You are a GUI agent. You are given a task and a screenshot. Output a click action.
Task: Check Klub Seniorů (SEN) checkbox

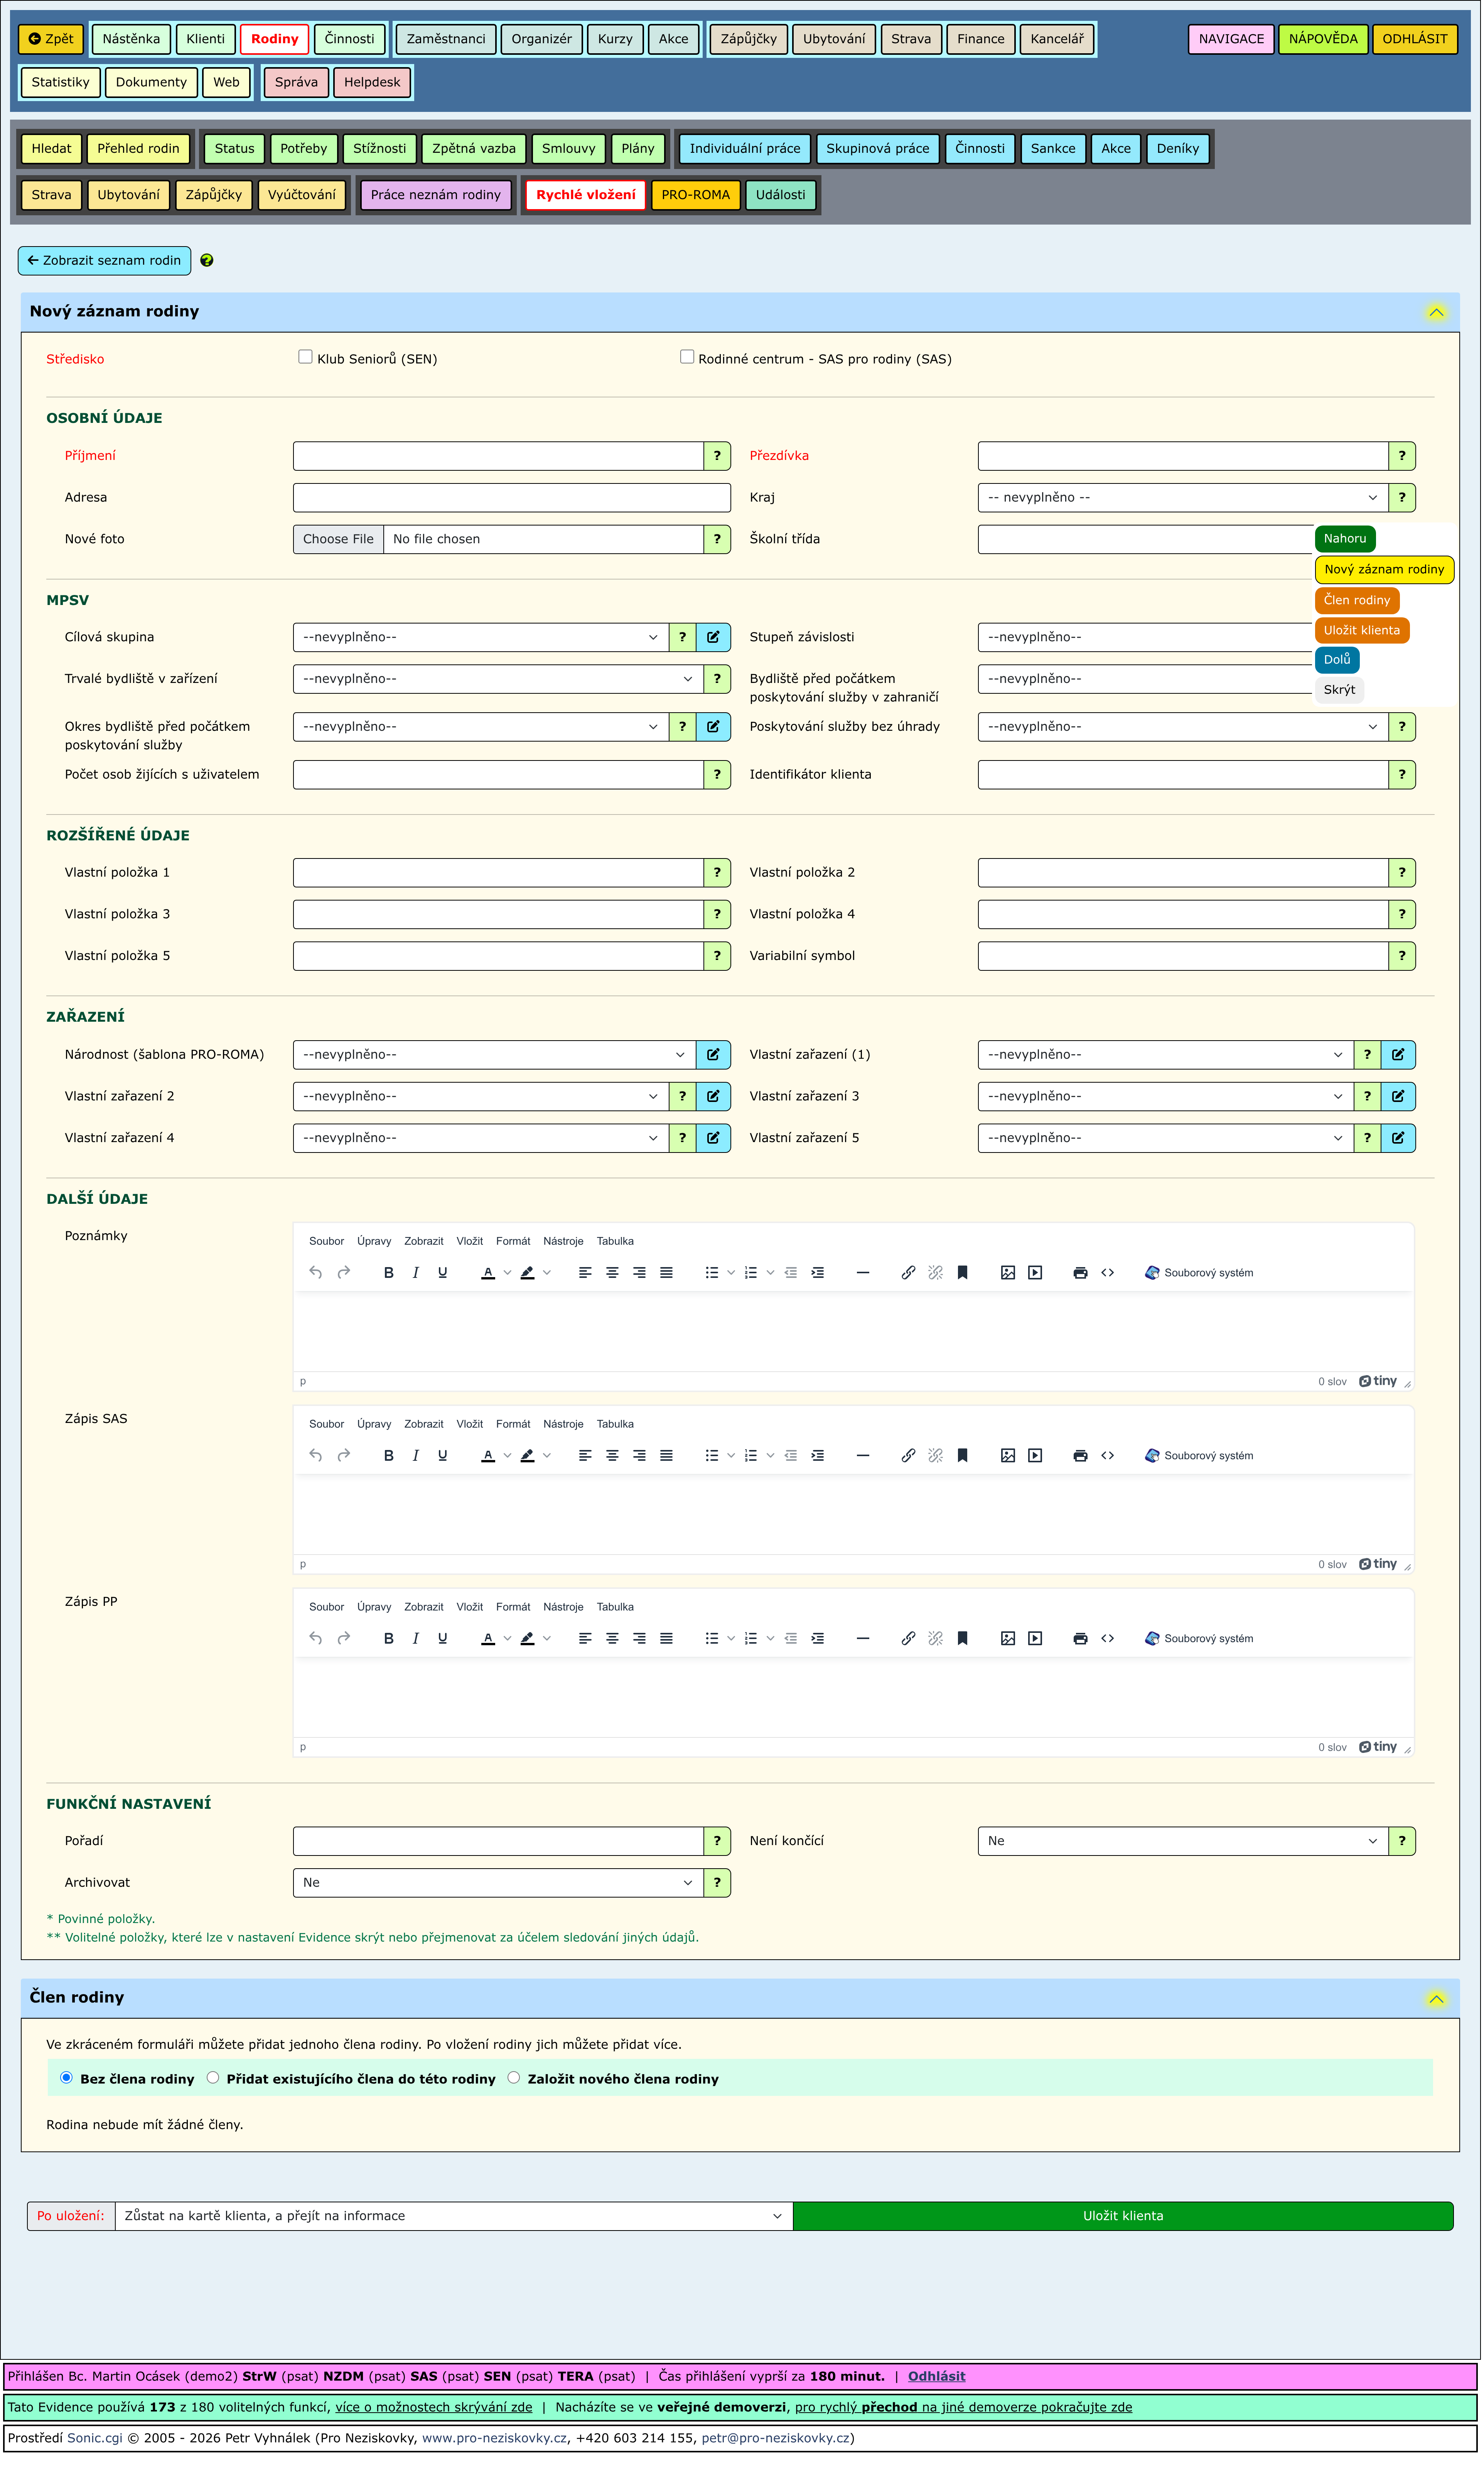click(306, 357)
